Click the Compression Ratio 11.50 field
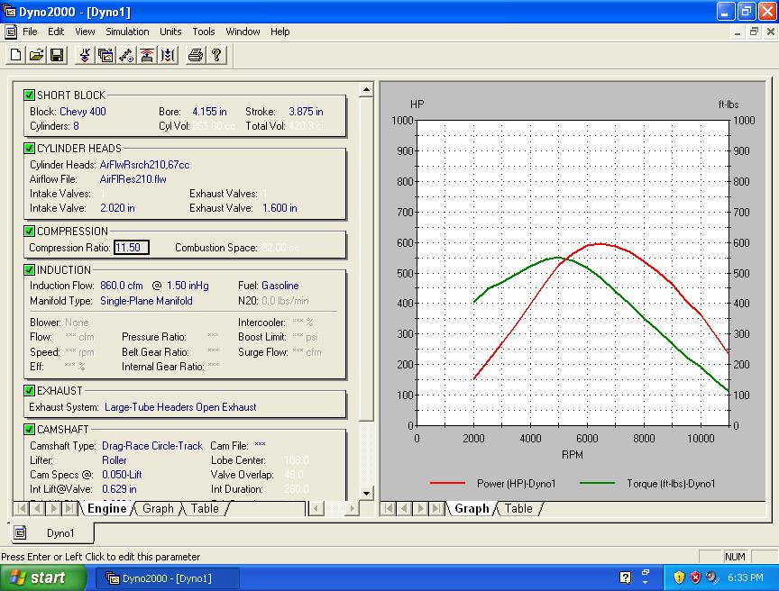Screen dimensions: 779x591 [x=131, y=248]
